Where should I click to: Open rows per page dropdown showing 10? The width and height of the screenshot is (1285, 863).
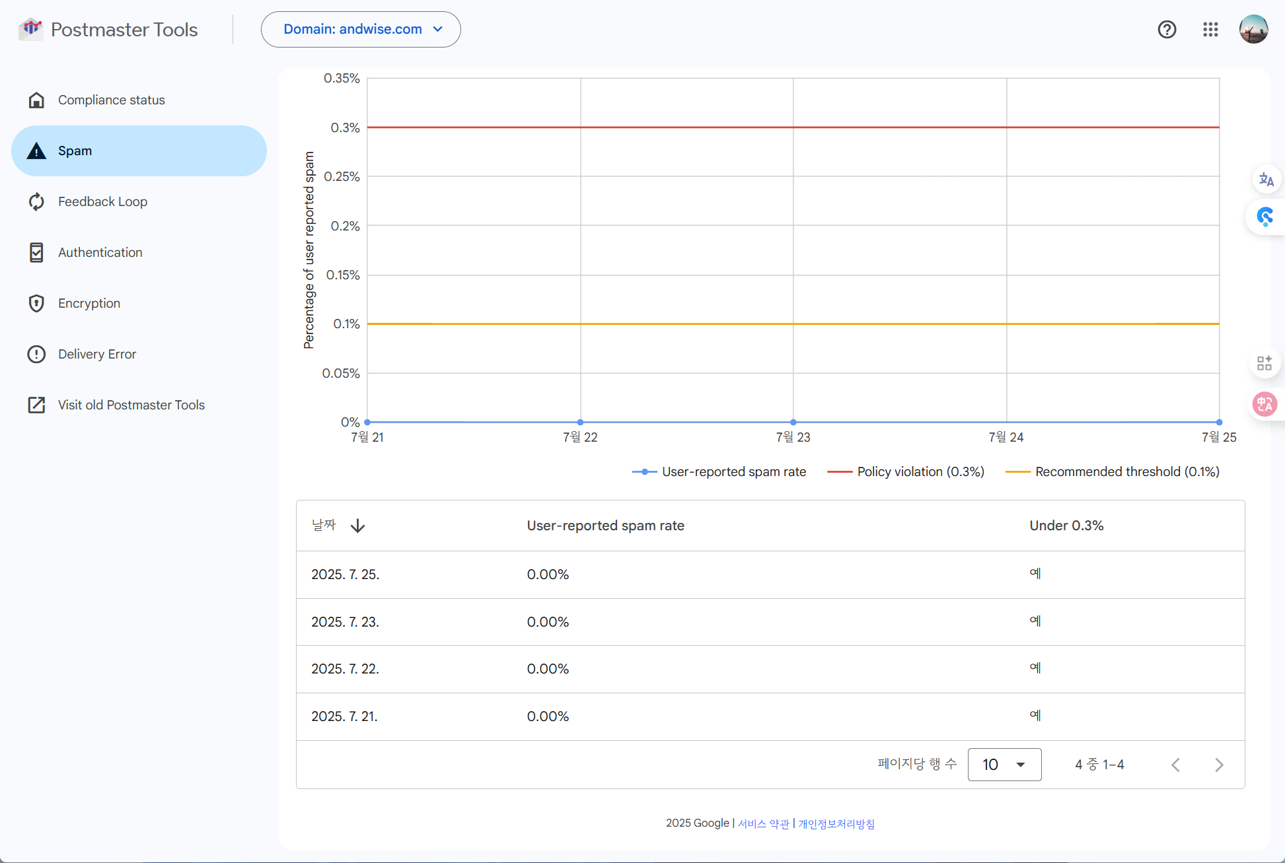(x=1004, y=765)
